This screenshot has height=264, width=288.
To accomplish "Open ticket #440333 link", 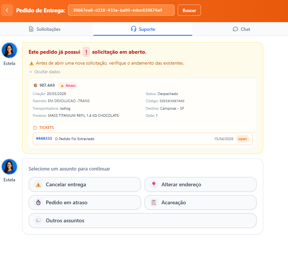I will [44, 139].
